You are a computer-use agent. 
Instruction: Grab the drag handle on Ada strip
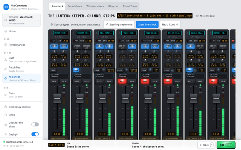coord(96,33)
